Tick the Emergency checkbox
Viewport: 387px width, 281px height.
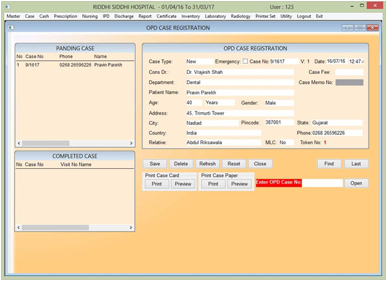[245, 62]
